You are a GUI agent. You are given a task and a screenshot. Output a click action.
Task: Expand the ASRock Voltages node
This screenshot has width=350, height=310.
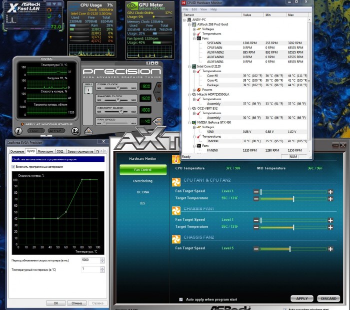[194, 29]
